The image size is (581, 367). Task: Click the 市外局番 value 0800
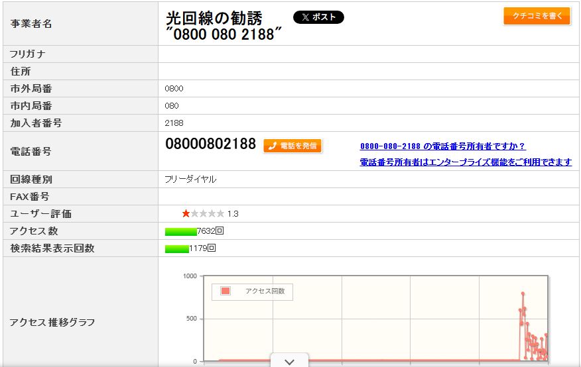pyautogui.click(x=174, y=89)
